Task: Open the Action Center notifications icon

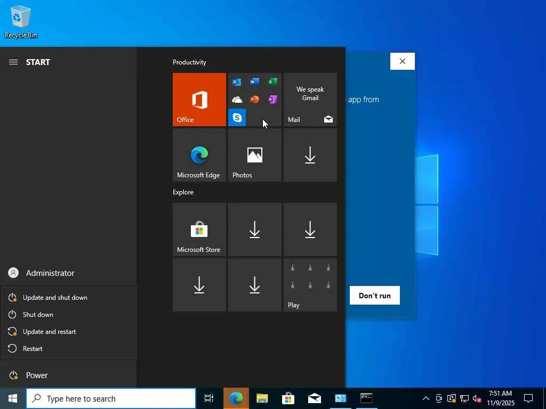Action: point(528,398)
